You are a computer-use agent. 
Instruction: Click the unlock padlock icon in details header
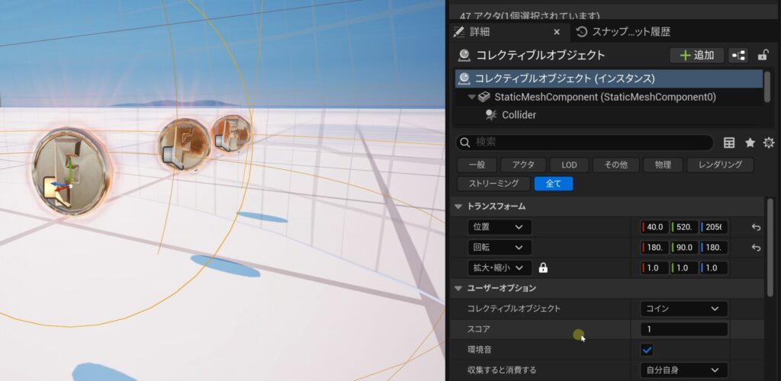tap(762, 55)
